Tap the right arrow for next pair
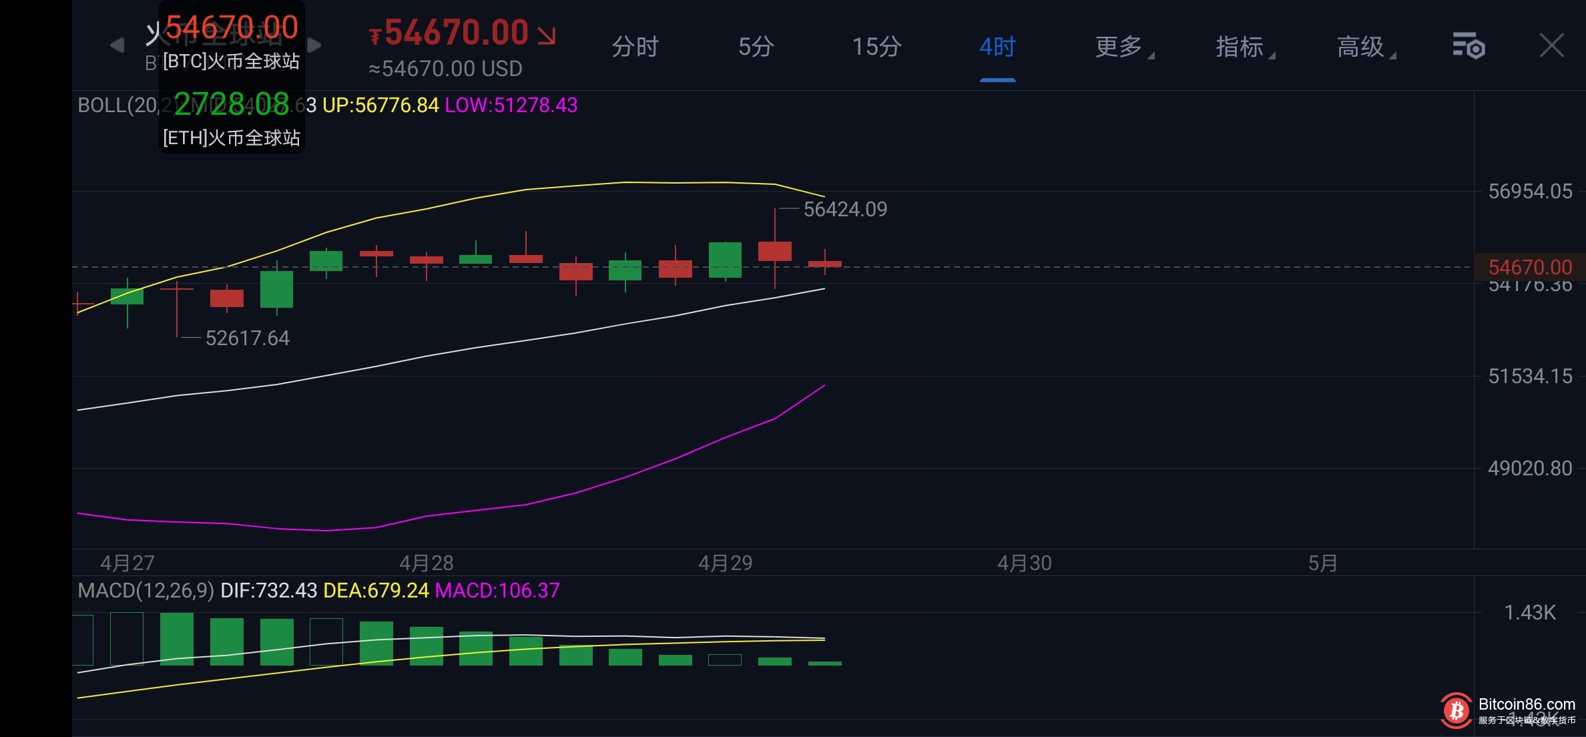This screenshot has width=1586, height=737. coord(314,45)
